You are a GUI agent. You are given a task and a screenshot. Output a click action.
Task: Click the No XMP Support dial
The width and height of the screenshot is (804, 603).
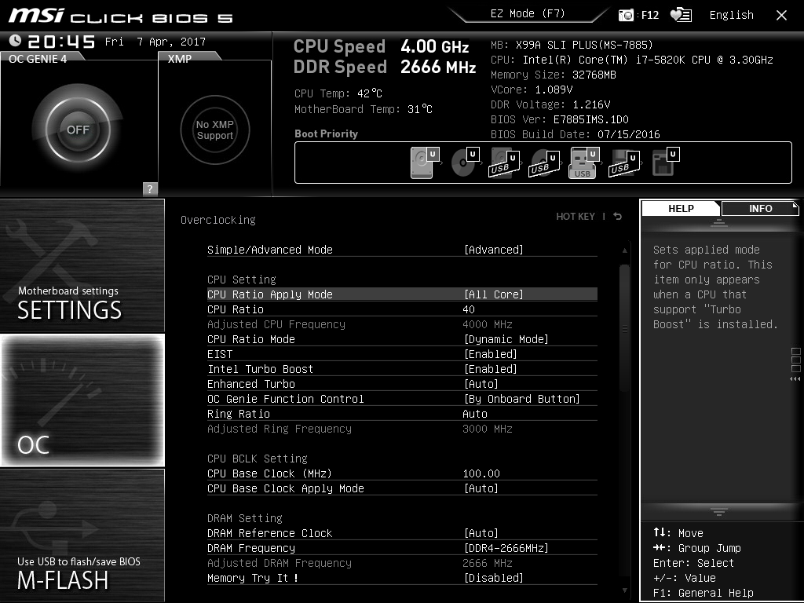(215, 130)
